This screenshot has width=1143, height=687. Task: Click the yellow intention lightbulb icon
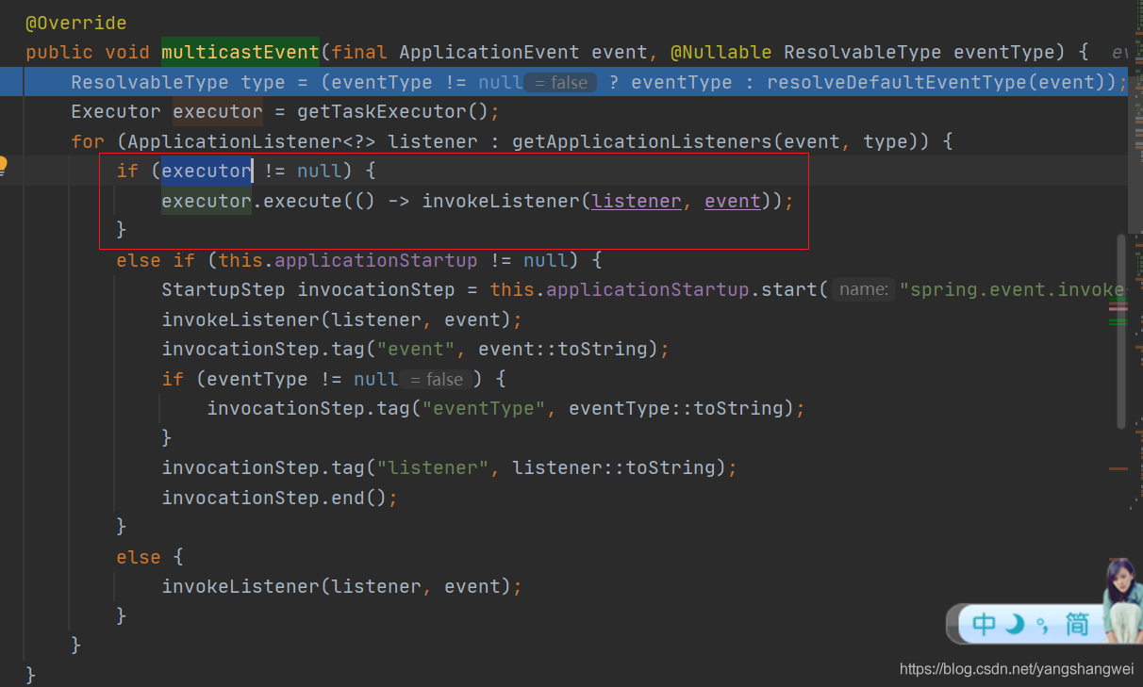coord(4,167)
